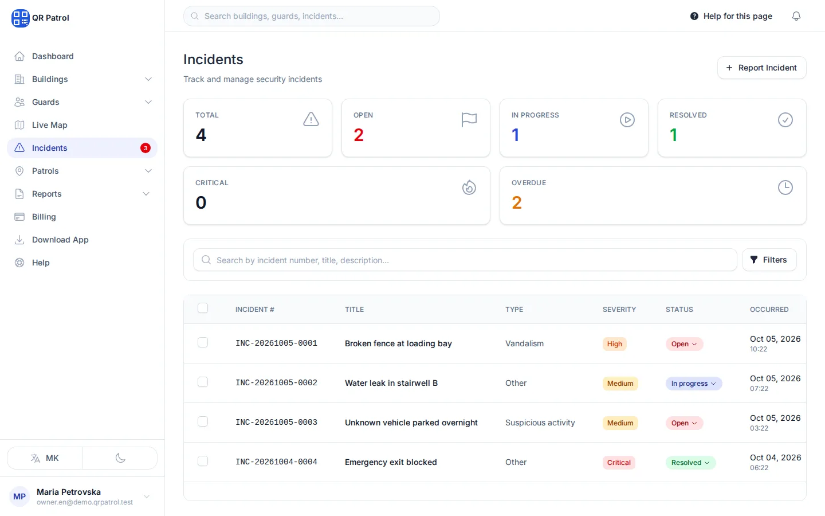Open status dropdown for Unknown vehicle incident

point(684,423)
